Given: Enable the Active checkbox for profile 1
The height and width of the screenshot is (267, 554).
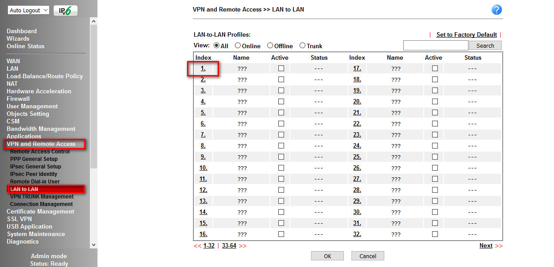Looking at the screenshot, I should (281, 69).
